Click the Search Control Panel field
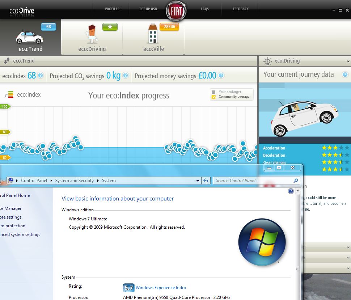The width and height of the screenshot is (351, 300). coord(256,181)
